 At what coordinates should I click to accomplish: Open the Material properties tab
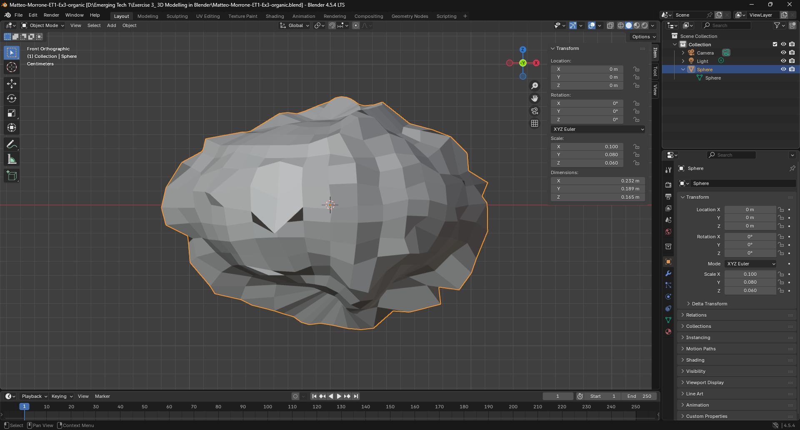pos(668,332)
